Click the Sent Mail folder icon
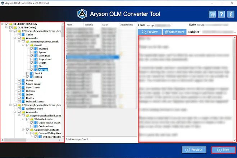This screenshot has width=237, height=158. point(36,56)
